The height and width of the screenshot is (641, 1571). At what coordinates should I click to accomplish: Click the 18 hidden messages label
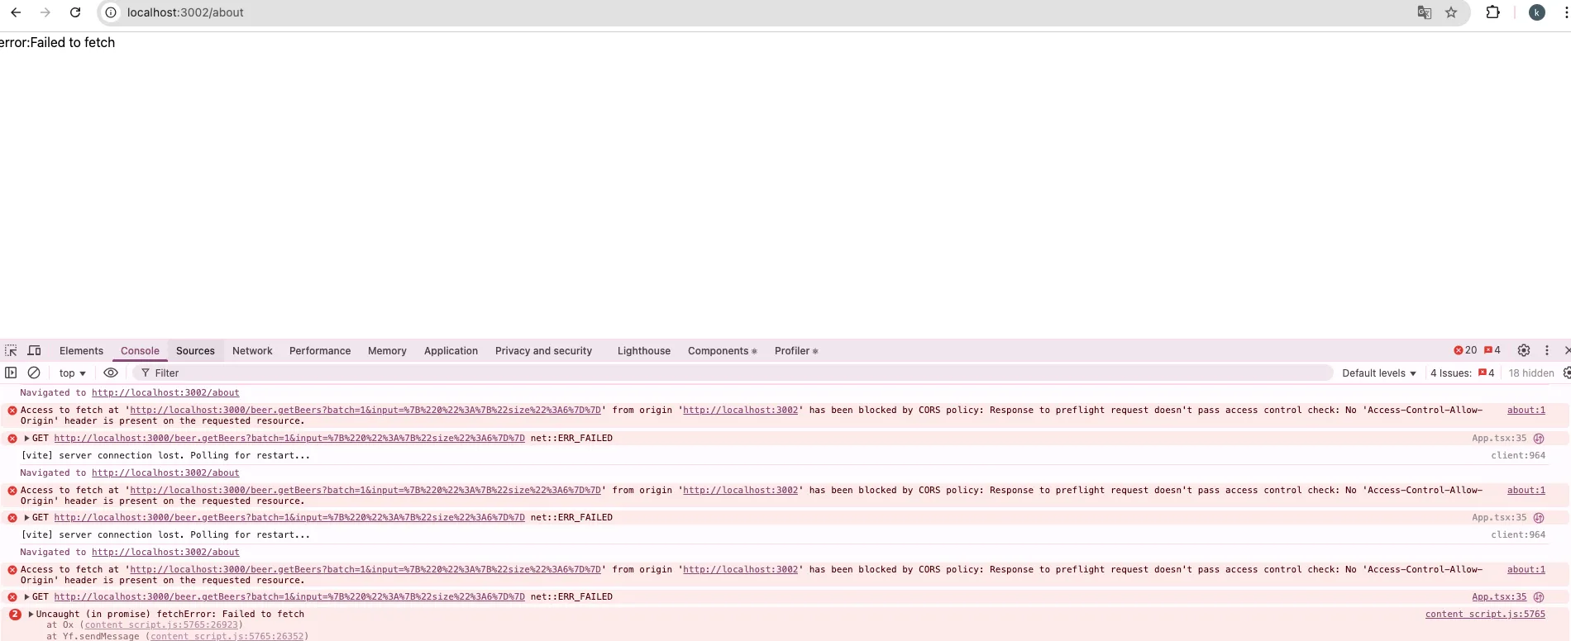tap(1531, 373)
